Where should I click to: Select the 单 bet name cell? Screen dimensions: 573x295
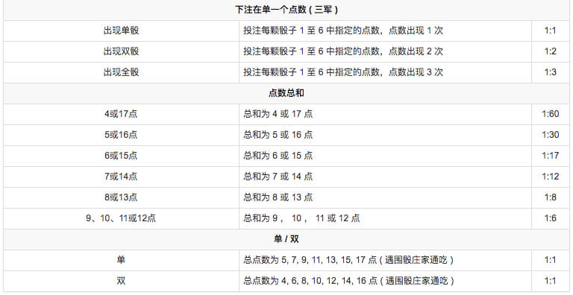point(121,260)
